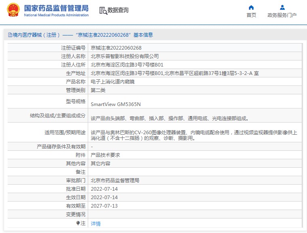Click the 其他内容 label
Image resolution: width=307 pixels, height=233 pixels.
tap(76, 163)
